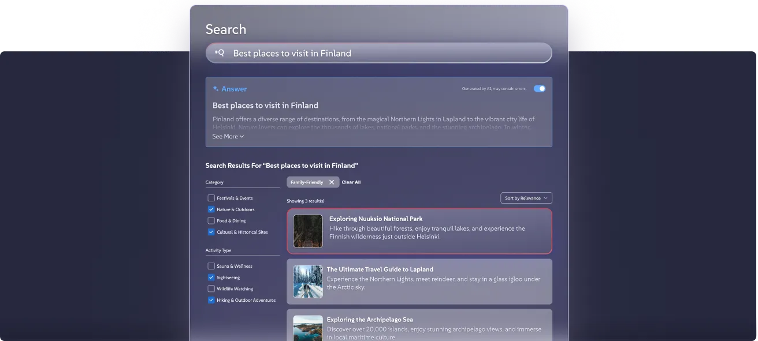Image resolution: width=758 pixels, height=341 pixels.
Task: Uncheck Cultural & Historical Sites
Action: pyautogui.click(x=211, y=232)
